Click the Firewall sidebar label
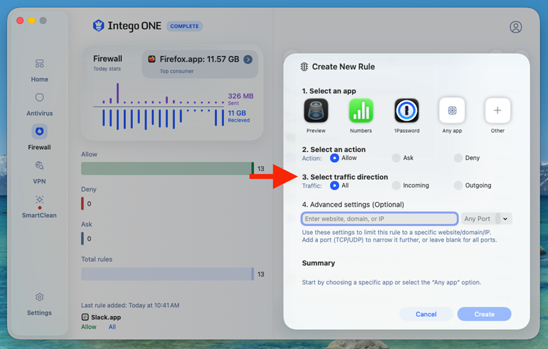Image resolution: width=548 pixels, height=349 pixels. point(40,147)
